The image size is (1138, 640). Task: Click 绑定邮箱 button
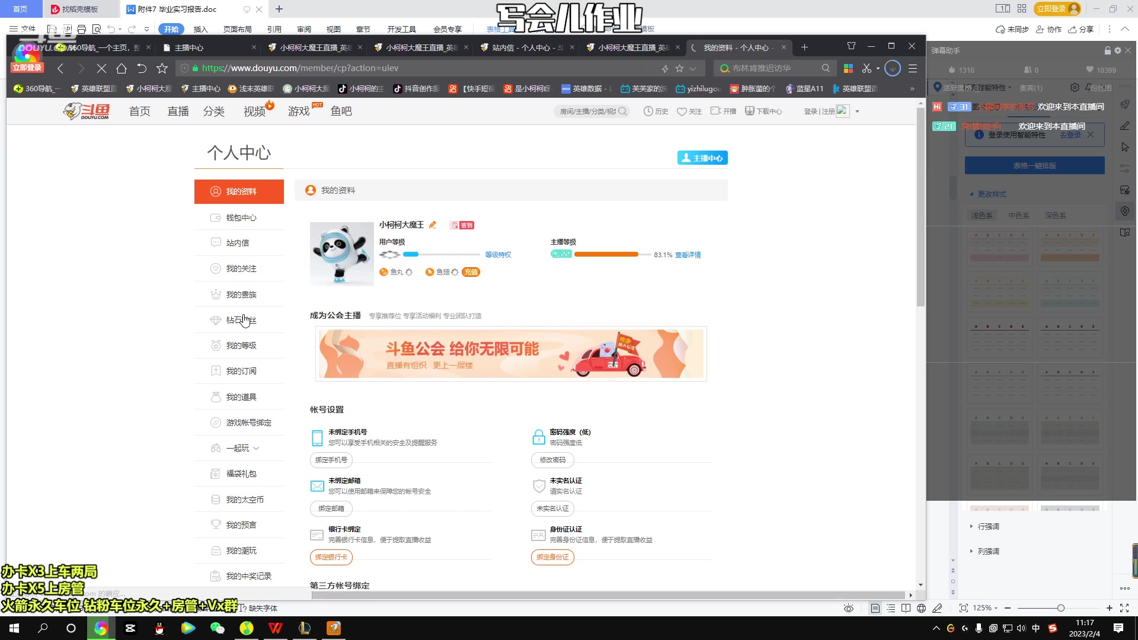(x=331, y=508)
